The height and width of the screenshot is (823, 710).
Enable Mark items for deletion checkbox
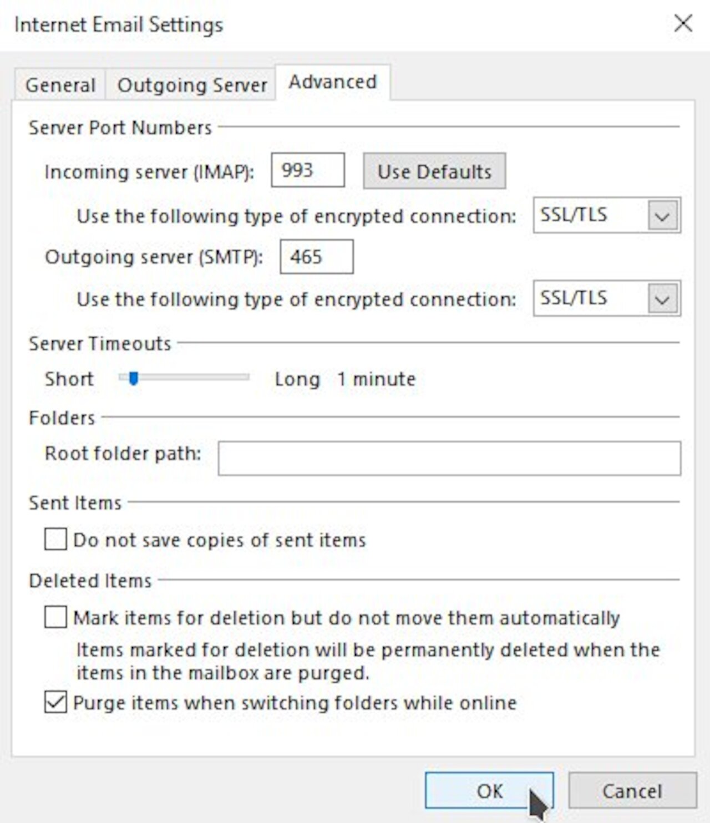point(54,617)
